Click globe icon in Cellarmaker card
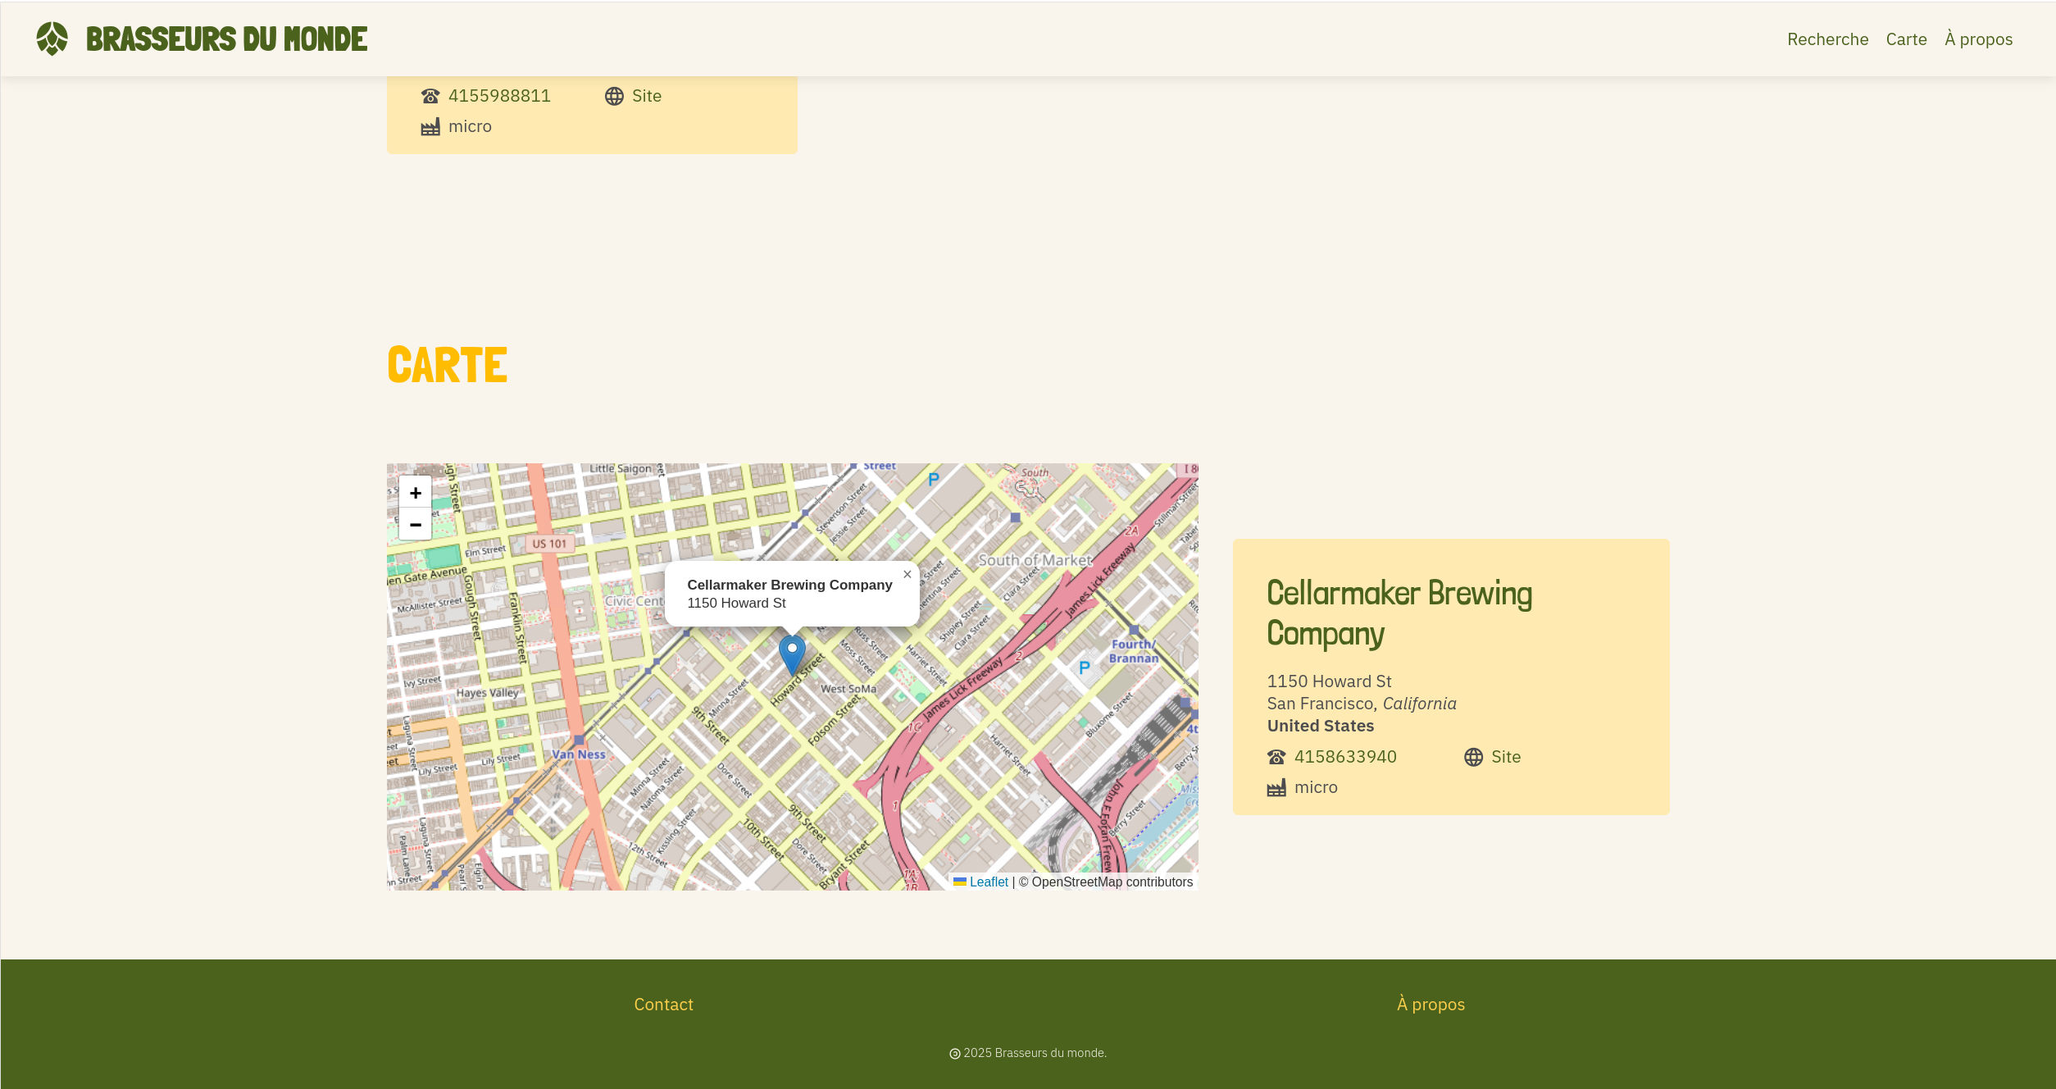 click(1473, 757)
